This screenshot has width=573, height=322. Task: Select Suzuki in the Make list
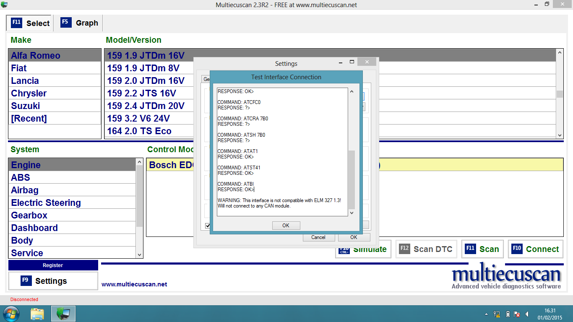55,106
